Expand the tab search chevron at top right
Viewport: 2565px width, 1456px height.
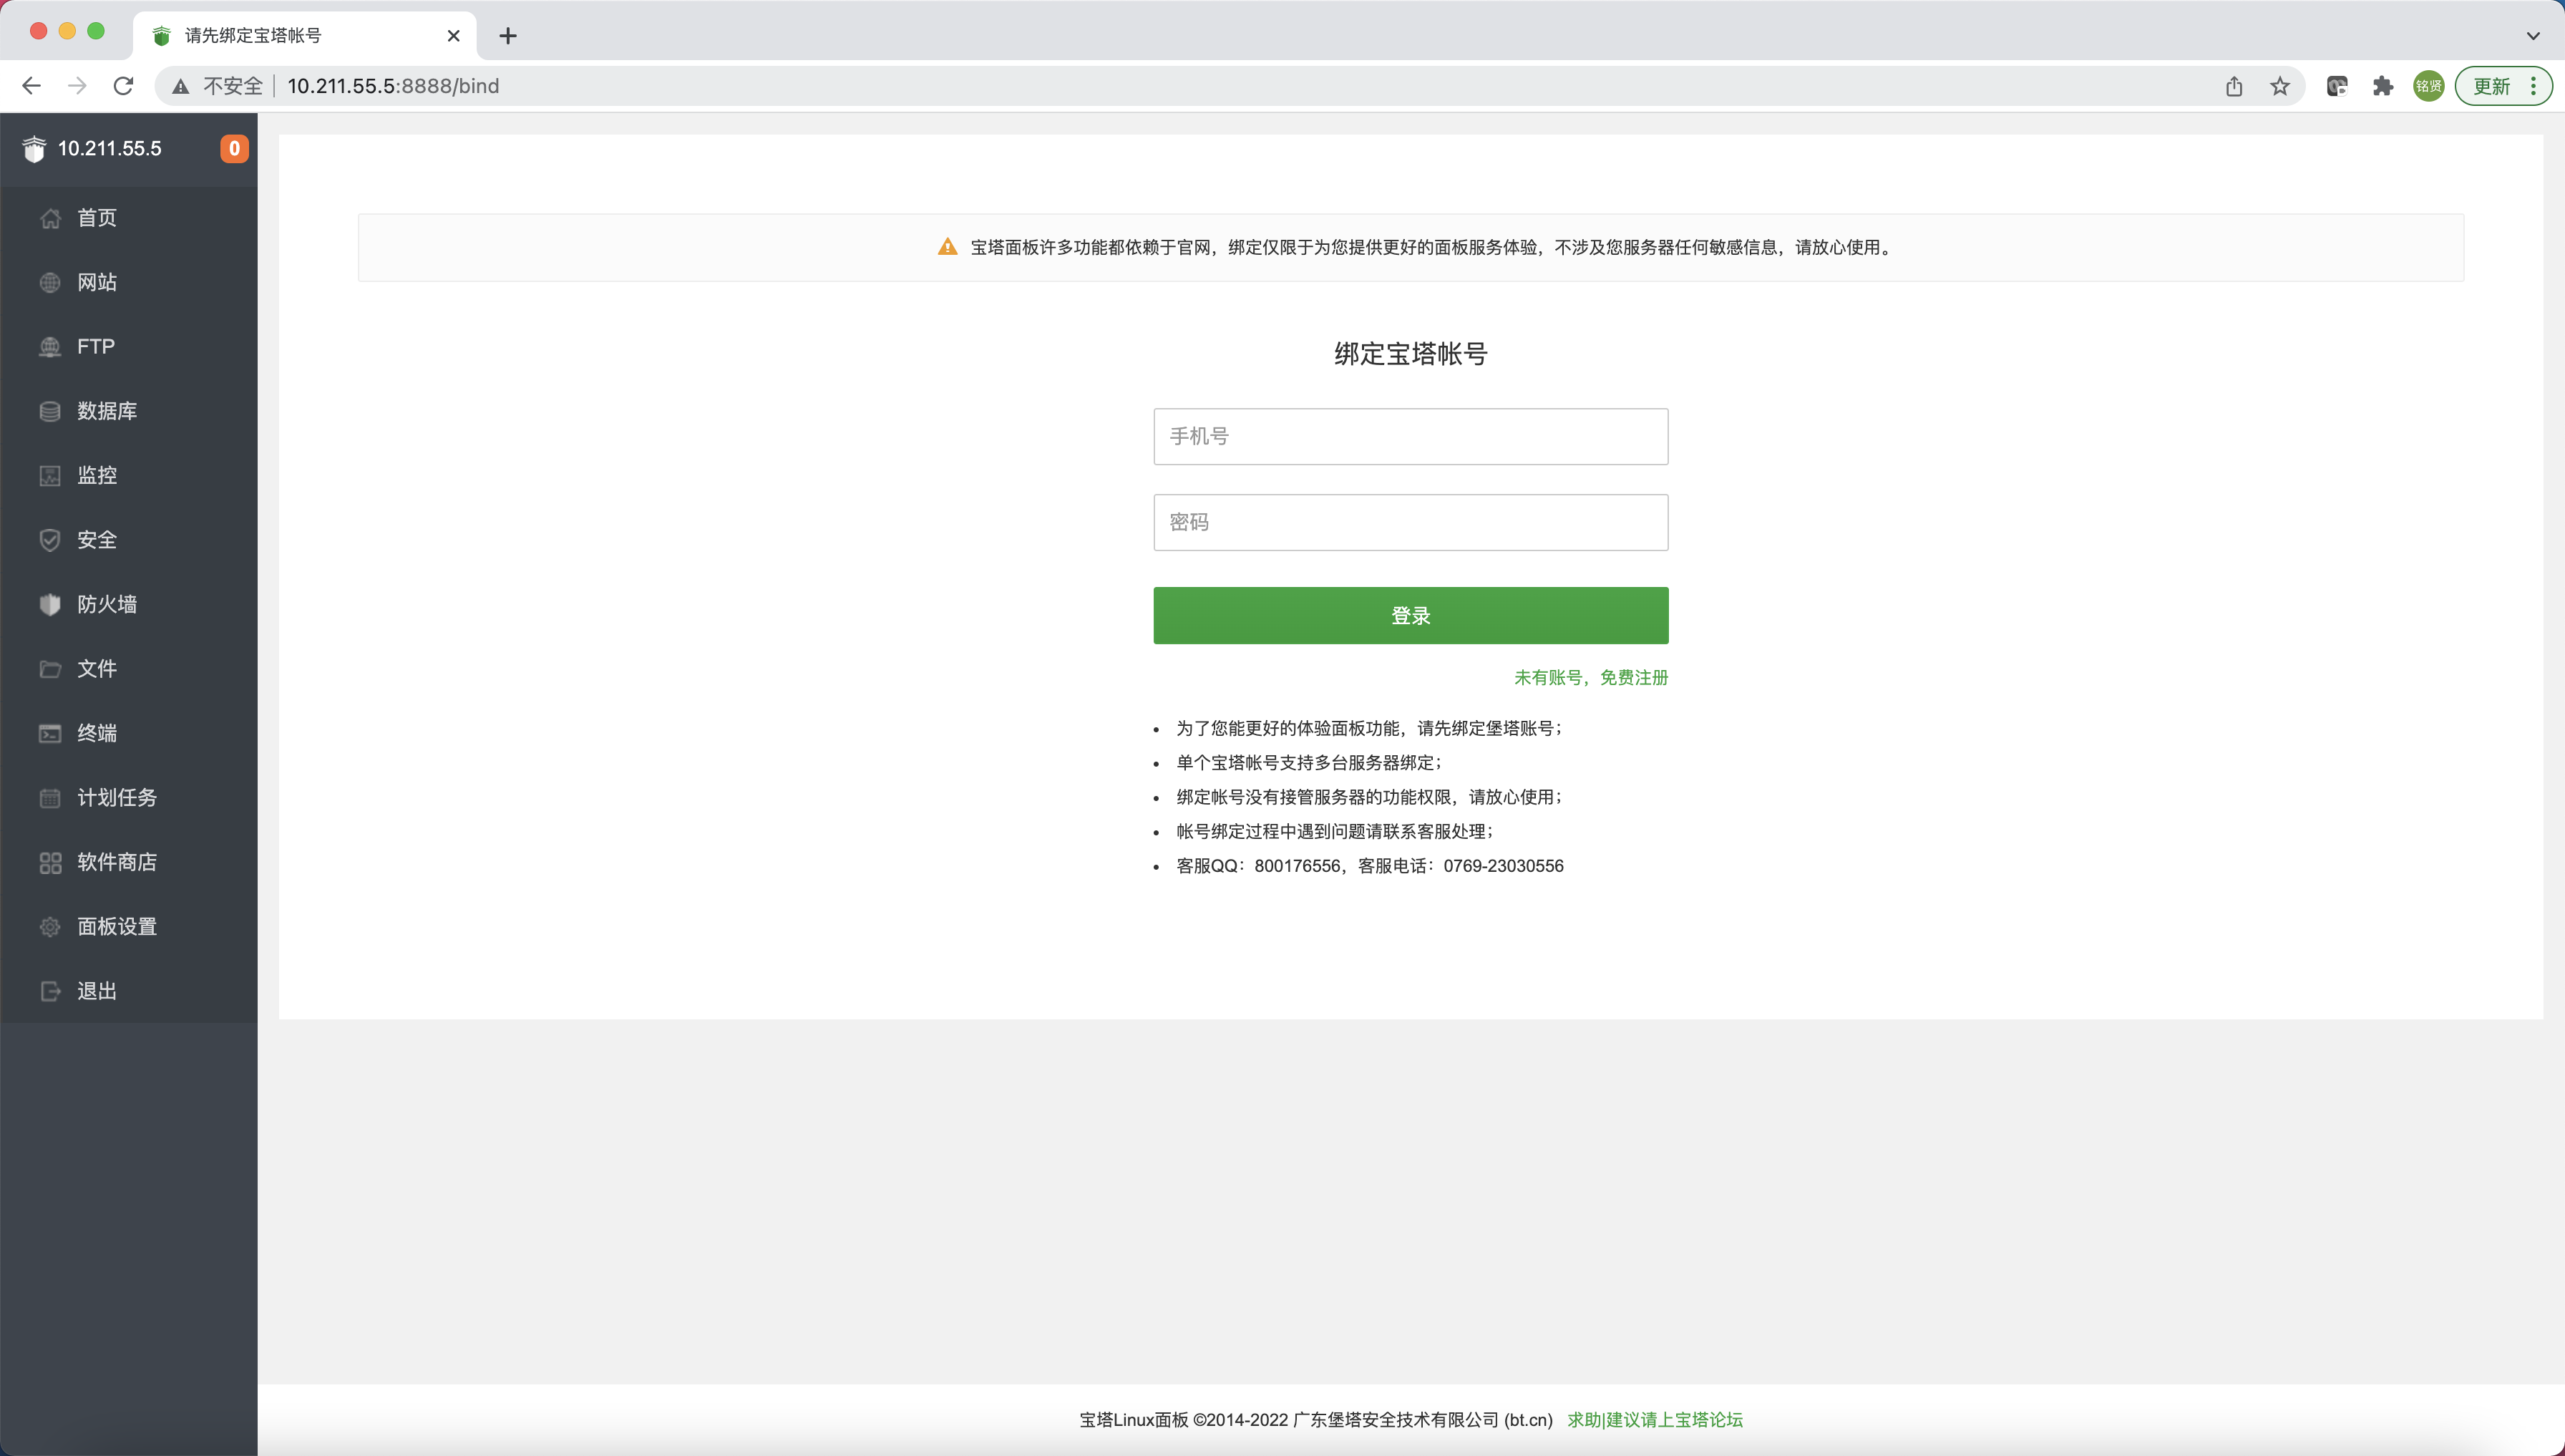click(2533, 36)
